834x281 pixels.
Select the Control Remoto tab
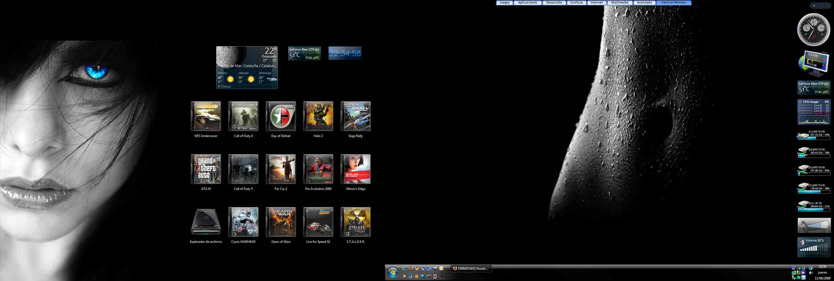674,3
